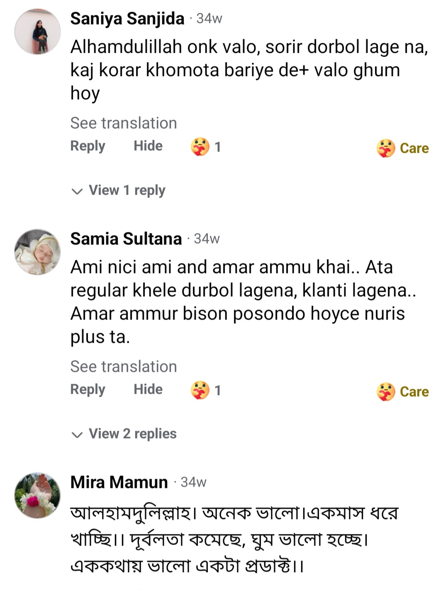Expand View 1 reply under Saniya's comment
Viewport: 448px width, 590px height.
127,190
